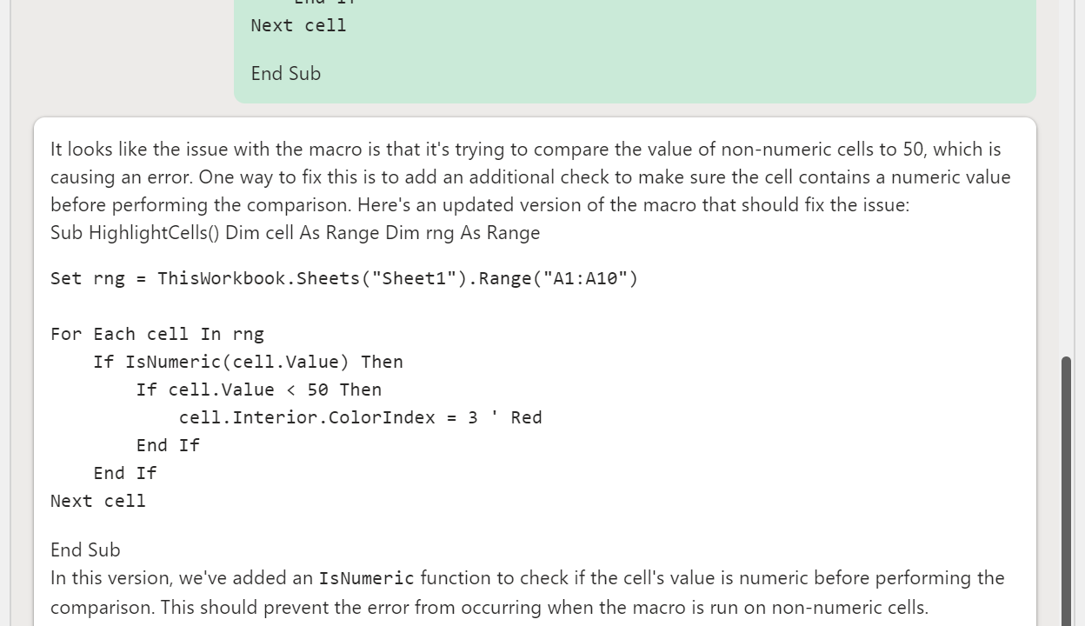Click the "cell.Interior.ColorIndex = 3" code line
This screenshot has width=1085, height=626.
(328, 417)
